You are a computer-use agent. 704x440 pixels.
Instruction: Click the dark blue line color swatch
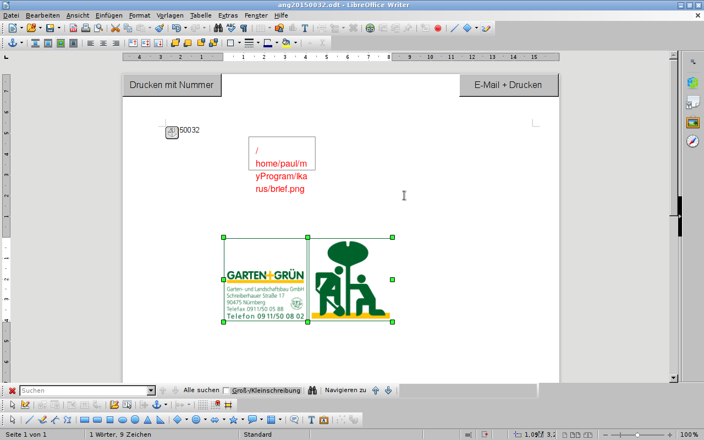pyautogui.click(x=268, y=43)
